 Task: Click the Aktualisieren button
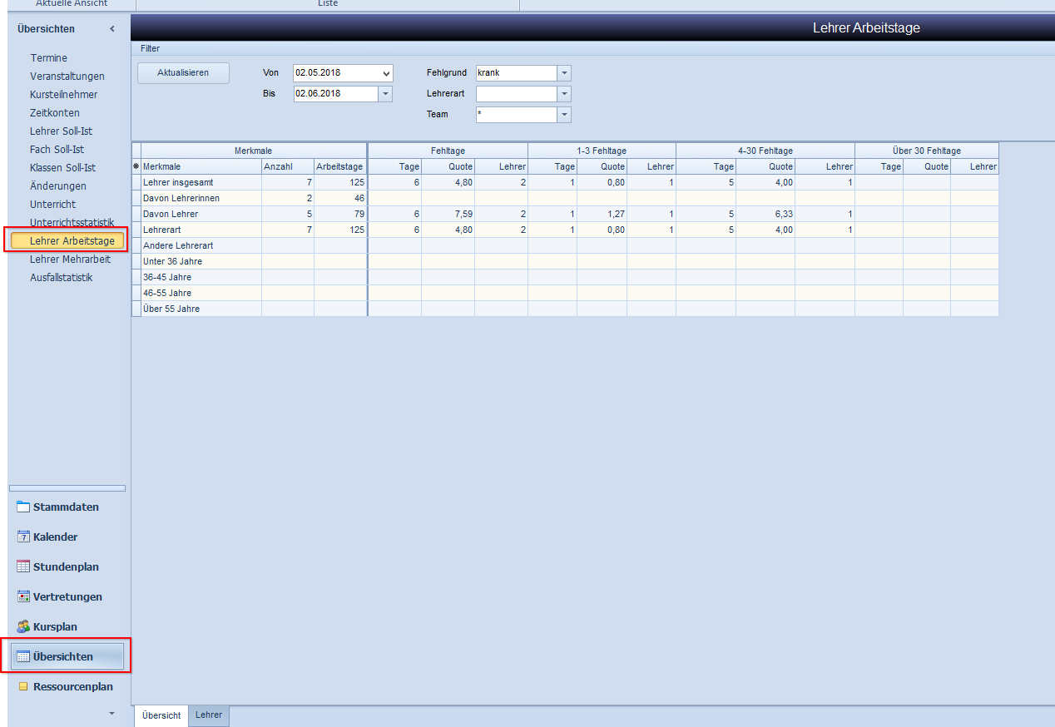[x=183, y=73]
